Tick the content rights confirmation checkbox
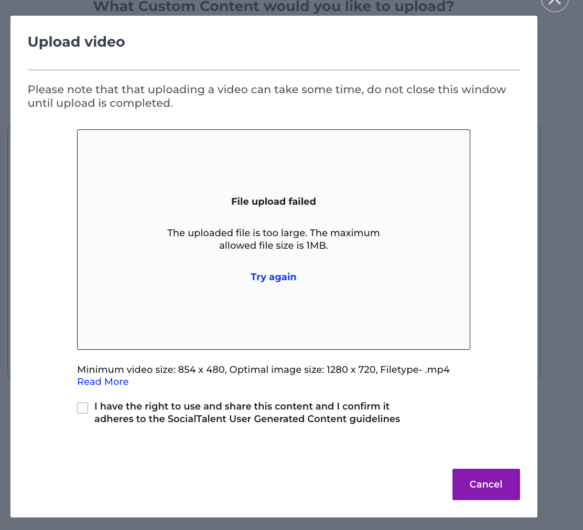This screenshot has width=583, height=530. (82, 408)
